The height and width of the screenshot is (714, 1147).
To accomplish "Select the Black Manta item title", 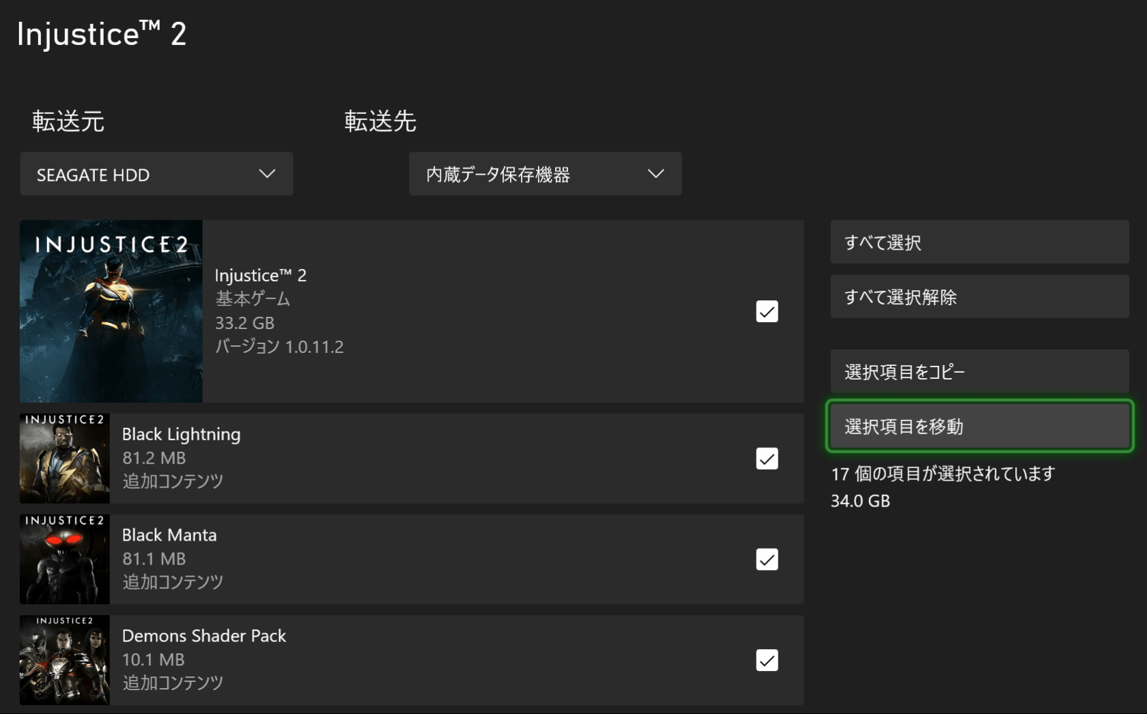I will 169,534.
